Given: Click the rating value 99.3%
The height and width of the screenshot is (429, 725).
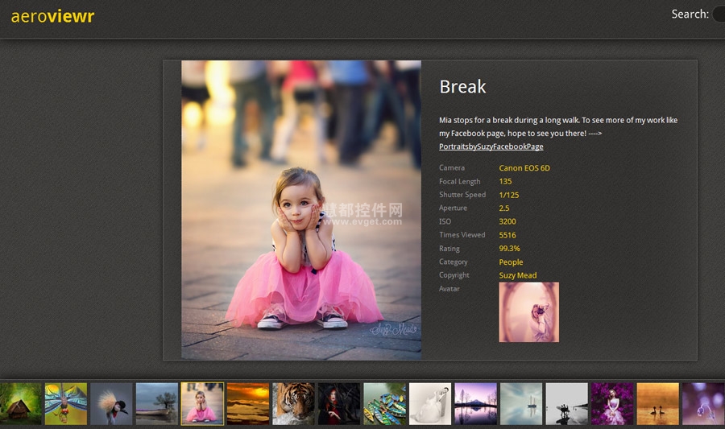Looking at the screenshot, I should click(509, 249).
